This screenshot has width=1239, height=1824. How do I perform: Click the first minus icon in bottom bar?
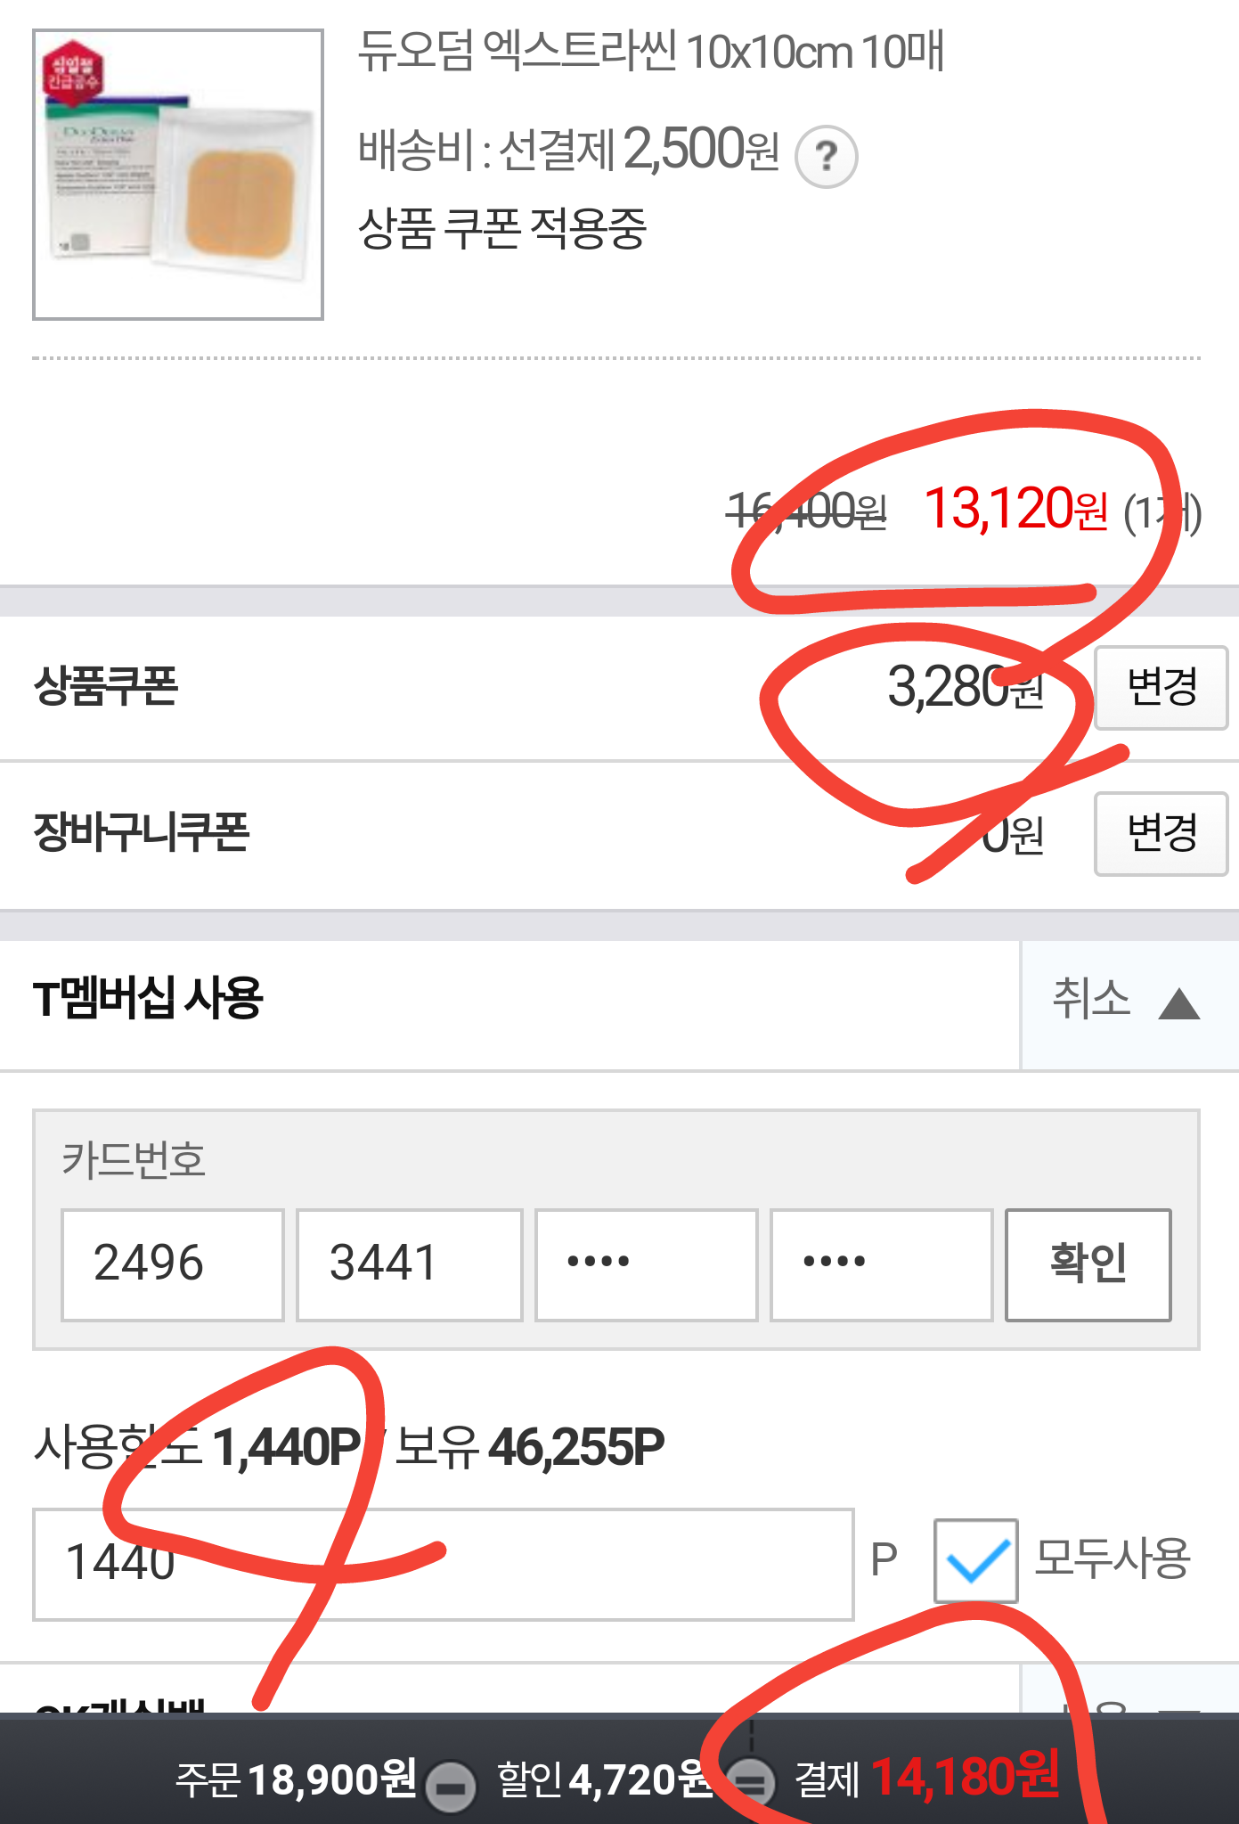click(451, 1785)
